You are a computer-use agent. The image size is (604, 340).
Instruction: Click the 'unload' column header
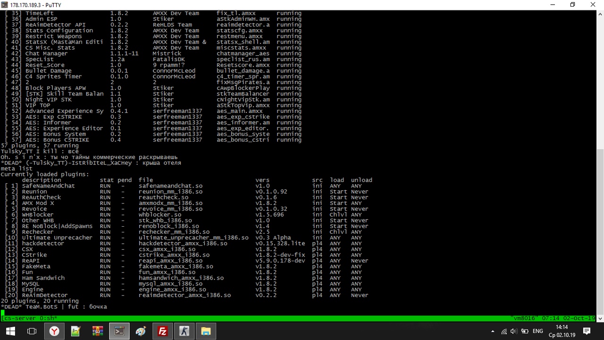(x=361, y=180)
